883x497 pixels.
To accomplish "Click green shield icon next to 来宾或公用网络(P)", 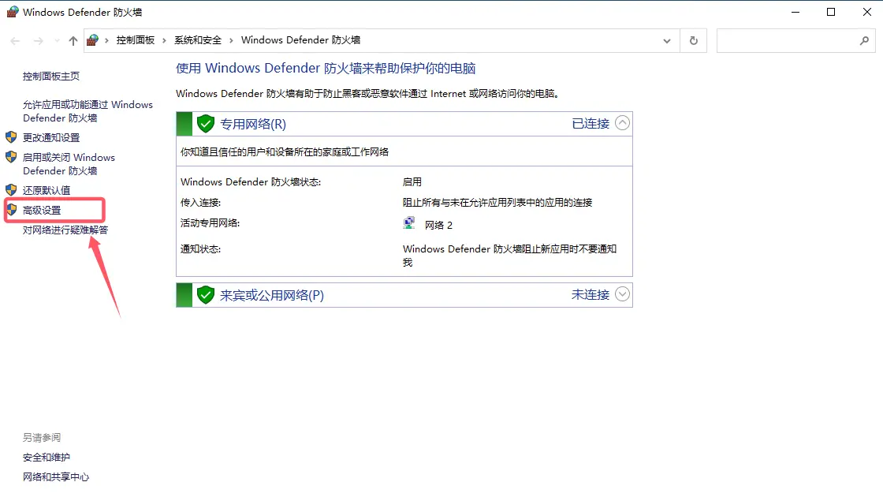I will click(x=206, y=295).
